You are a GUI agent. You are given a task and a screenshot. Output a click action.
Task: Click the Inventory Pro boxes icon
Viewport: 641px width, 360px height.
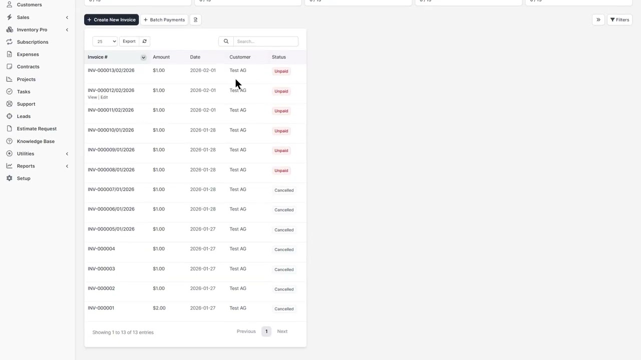click(x=9, y=29)
